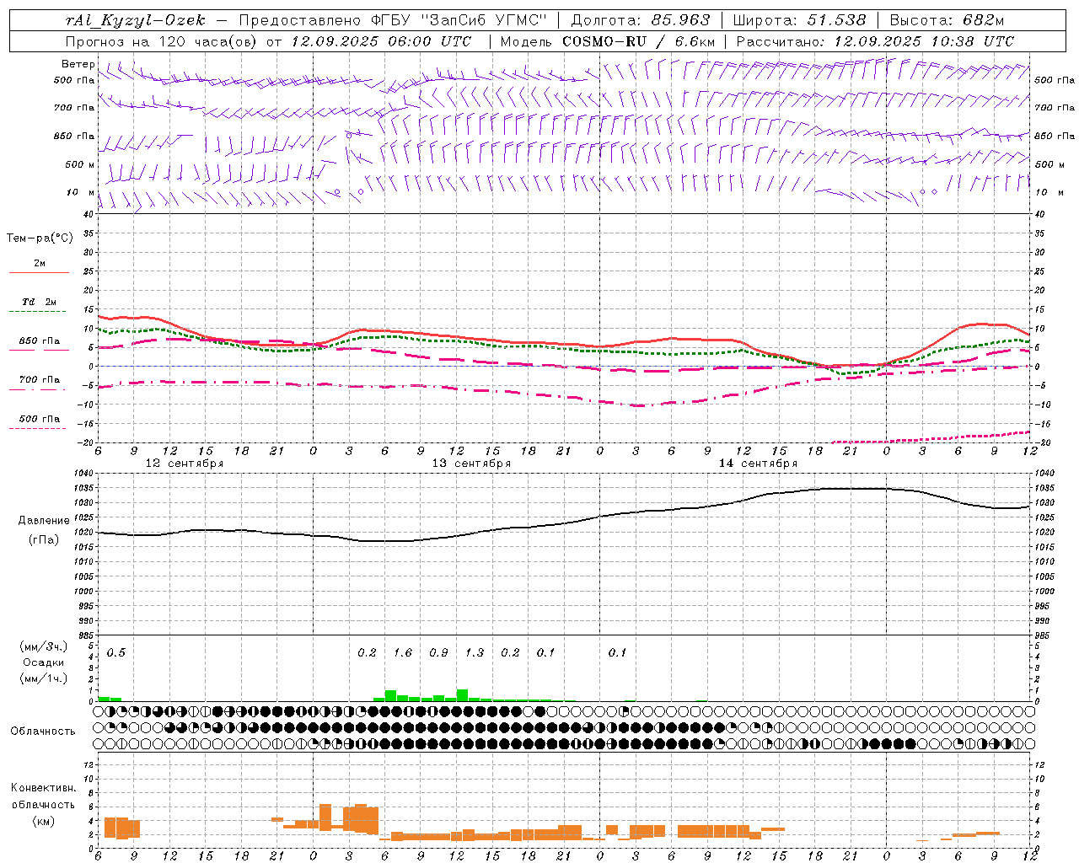Click the precipitation value 1.6
The image size is (1079, 863).
(x=403, y=652)
